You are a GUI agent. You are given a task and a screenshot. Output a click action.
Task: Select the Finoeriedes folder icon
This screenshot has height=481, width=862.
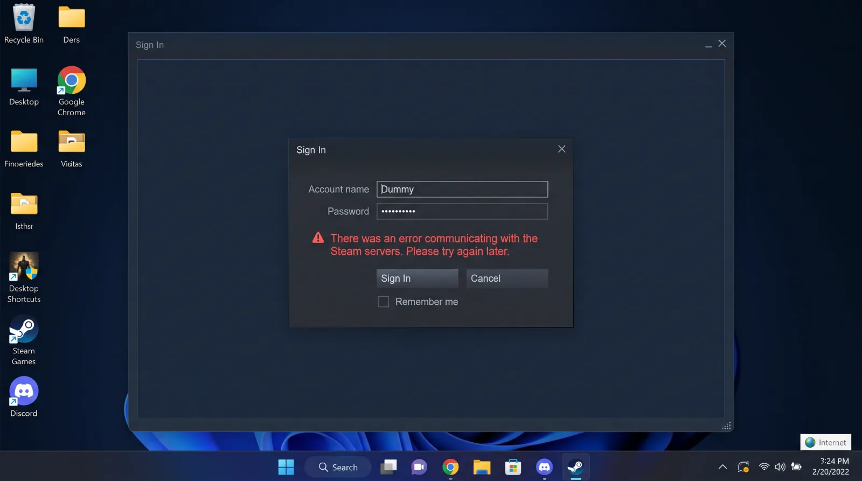coord(24,142)
